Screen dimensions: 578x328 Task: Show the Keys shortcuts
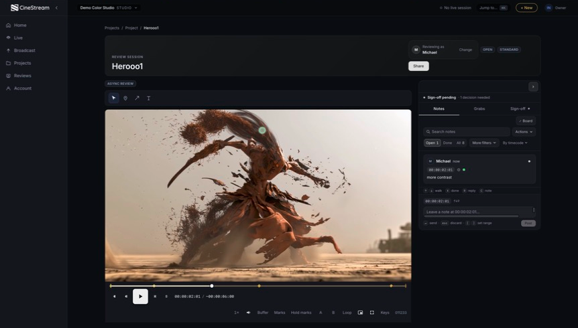coord(385,313)
